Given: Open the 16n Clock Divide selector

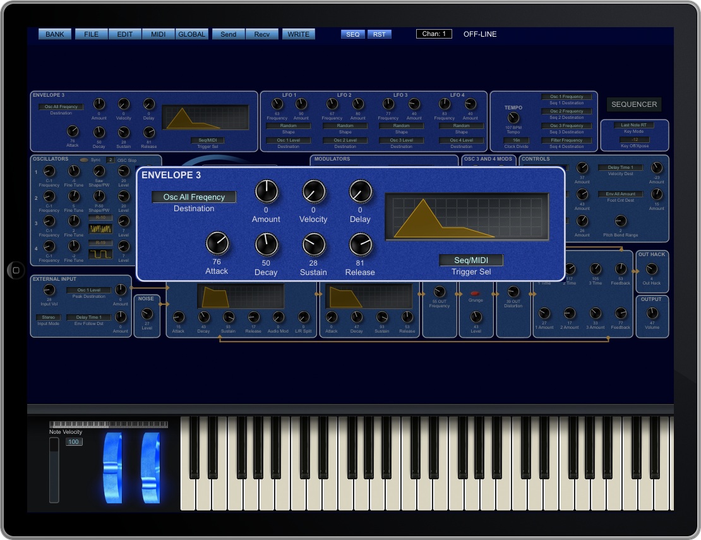Looking at the screenshot, I should coord(517,140).
